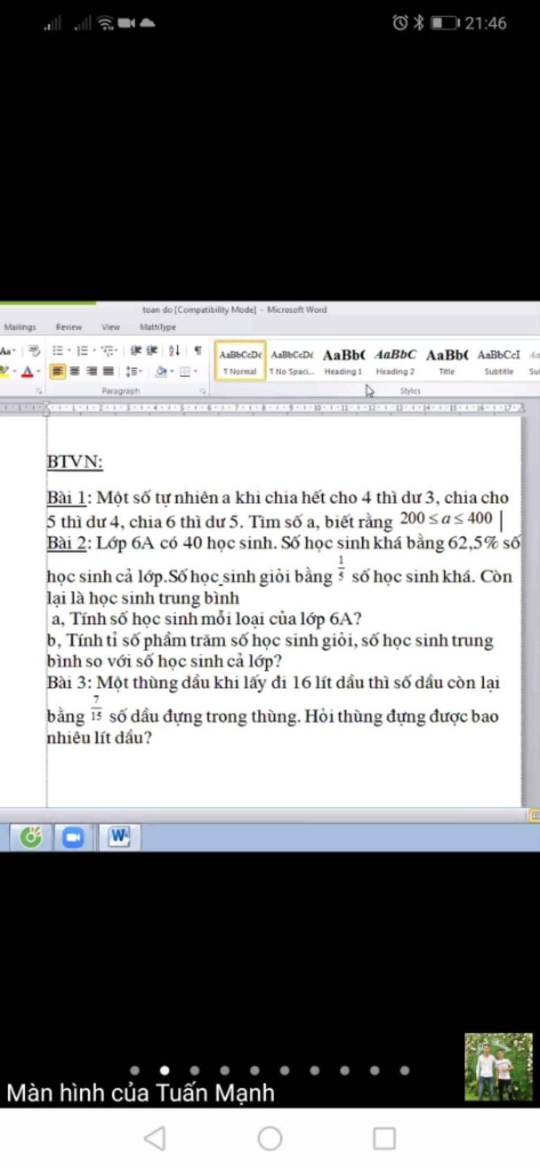Click the icon at the document's bottom-right corner
The width and height of the screenshot is (540, 1169).
534,816
